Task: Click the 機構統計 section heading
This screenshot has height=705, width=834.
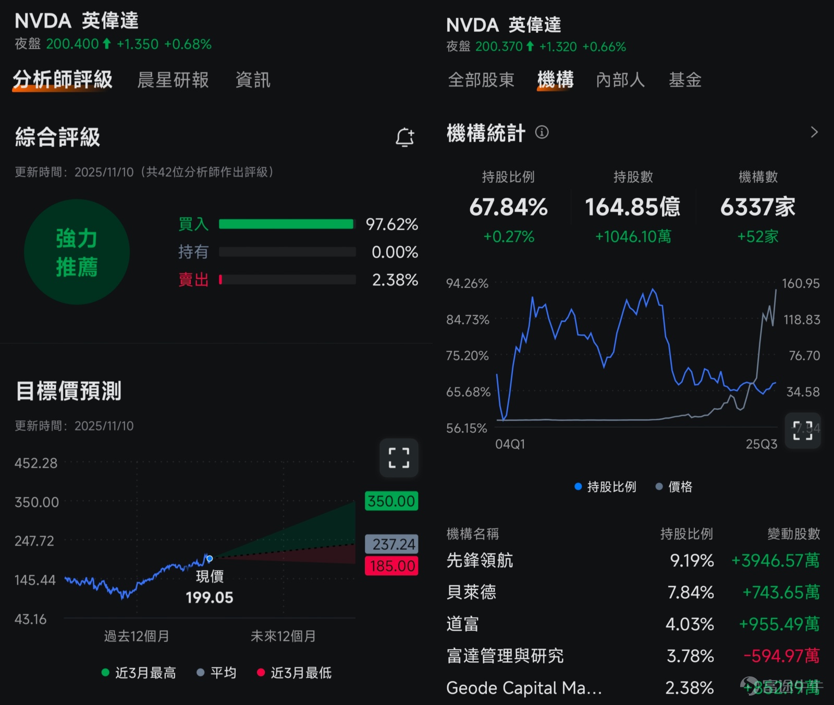Action: pyautogui.click(x=486, y=133)
